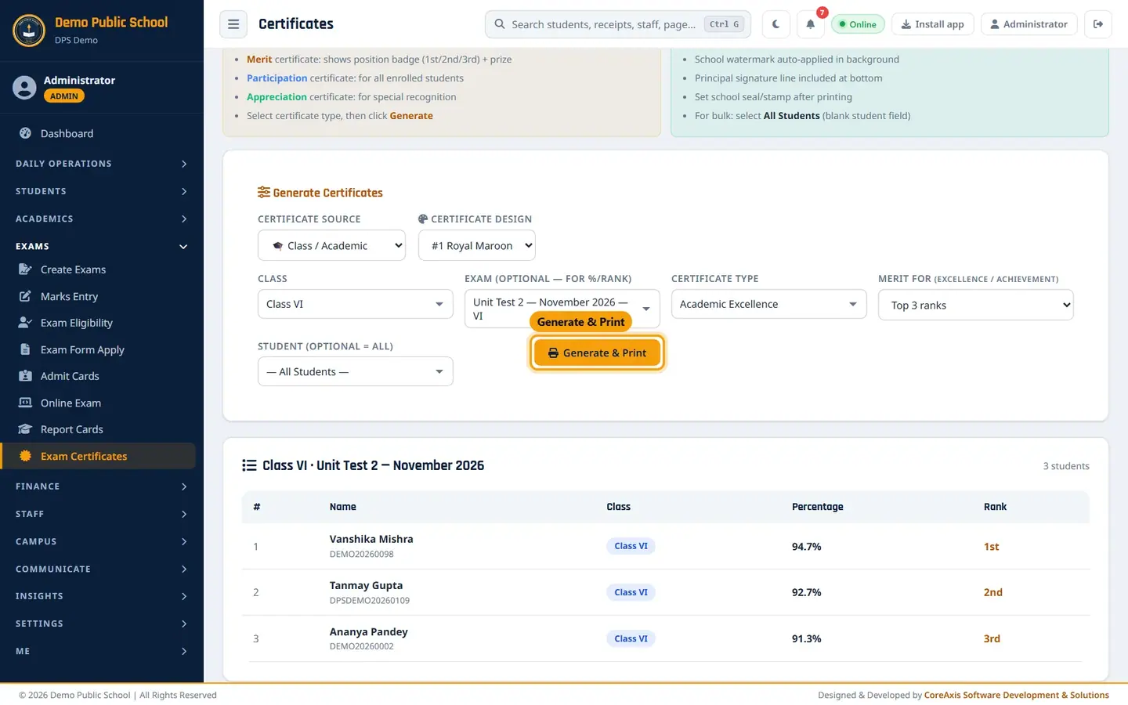Expand Finance section
1128x705 pixels.
102,486
